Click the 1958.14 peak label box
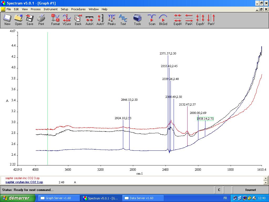This screenshot has width=269, height=202. click(x=205, y=119)
